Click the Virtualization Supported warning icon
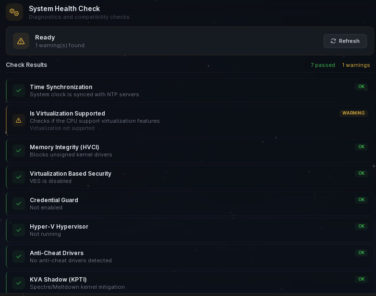 click(19, 120)
